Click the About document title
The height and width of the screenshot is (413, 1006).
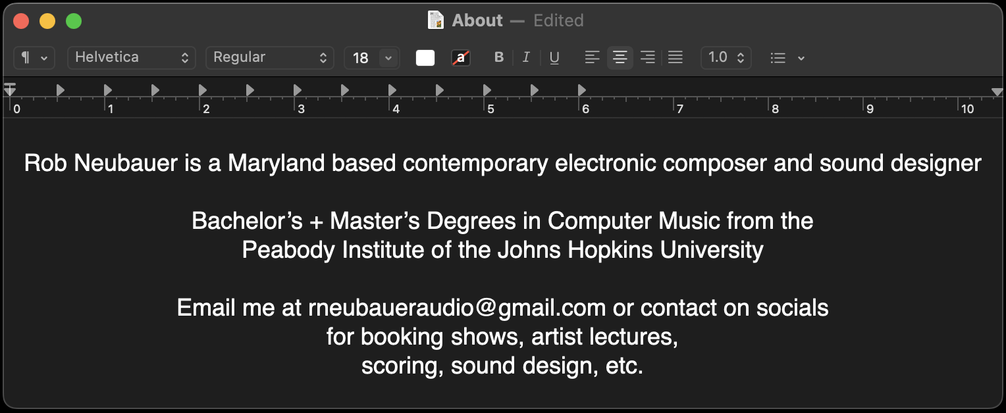(477, 20)
